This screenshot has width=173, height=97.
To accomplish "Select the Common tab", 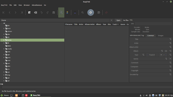I will pos(151,36).
